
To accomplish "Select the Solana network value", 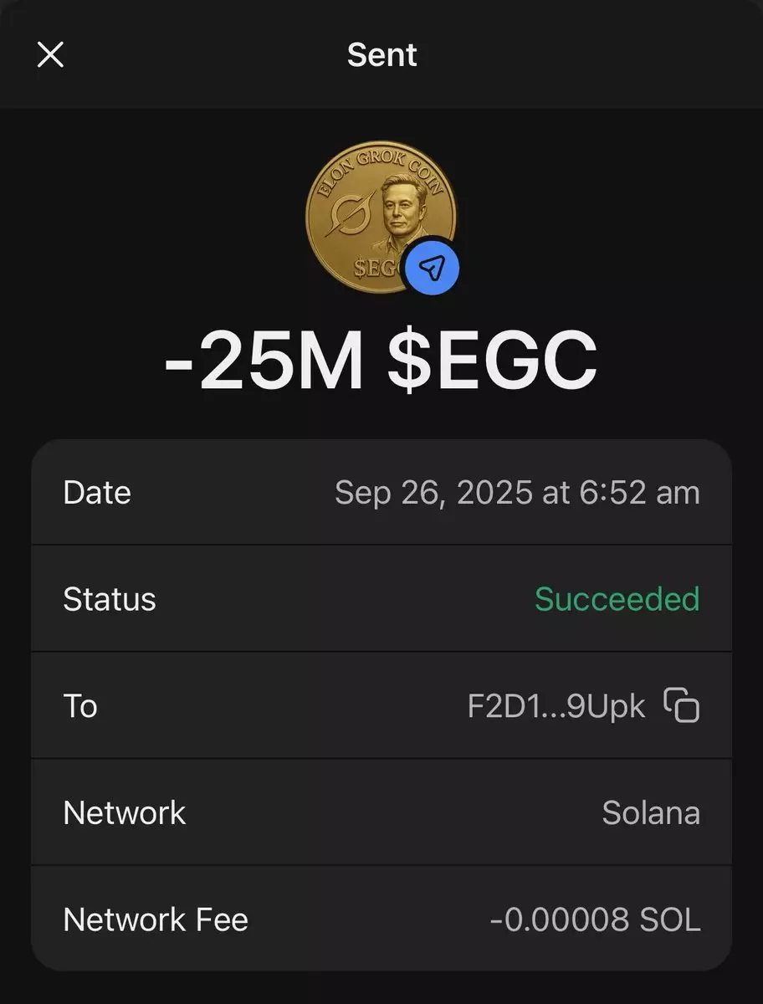I will point(651,813).
